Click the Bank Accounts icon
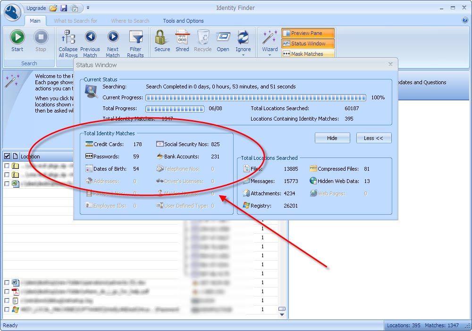This screenshot has width=472, height=331. tap(160, 156)
